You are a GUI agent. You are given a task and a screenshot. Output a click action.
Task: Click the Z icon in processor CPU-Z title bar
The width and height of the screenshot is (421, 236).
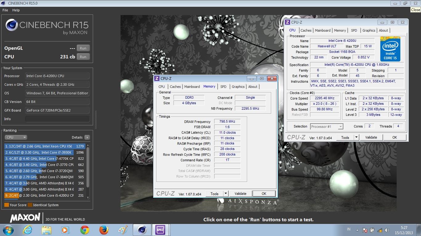pyautogui.click(x=288, y=22)
